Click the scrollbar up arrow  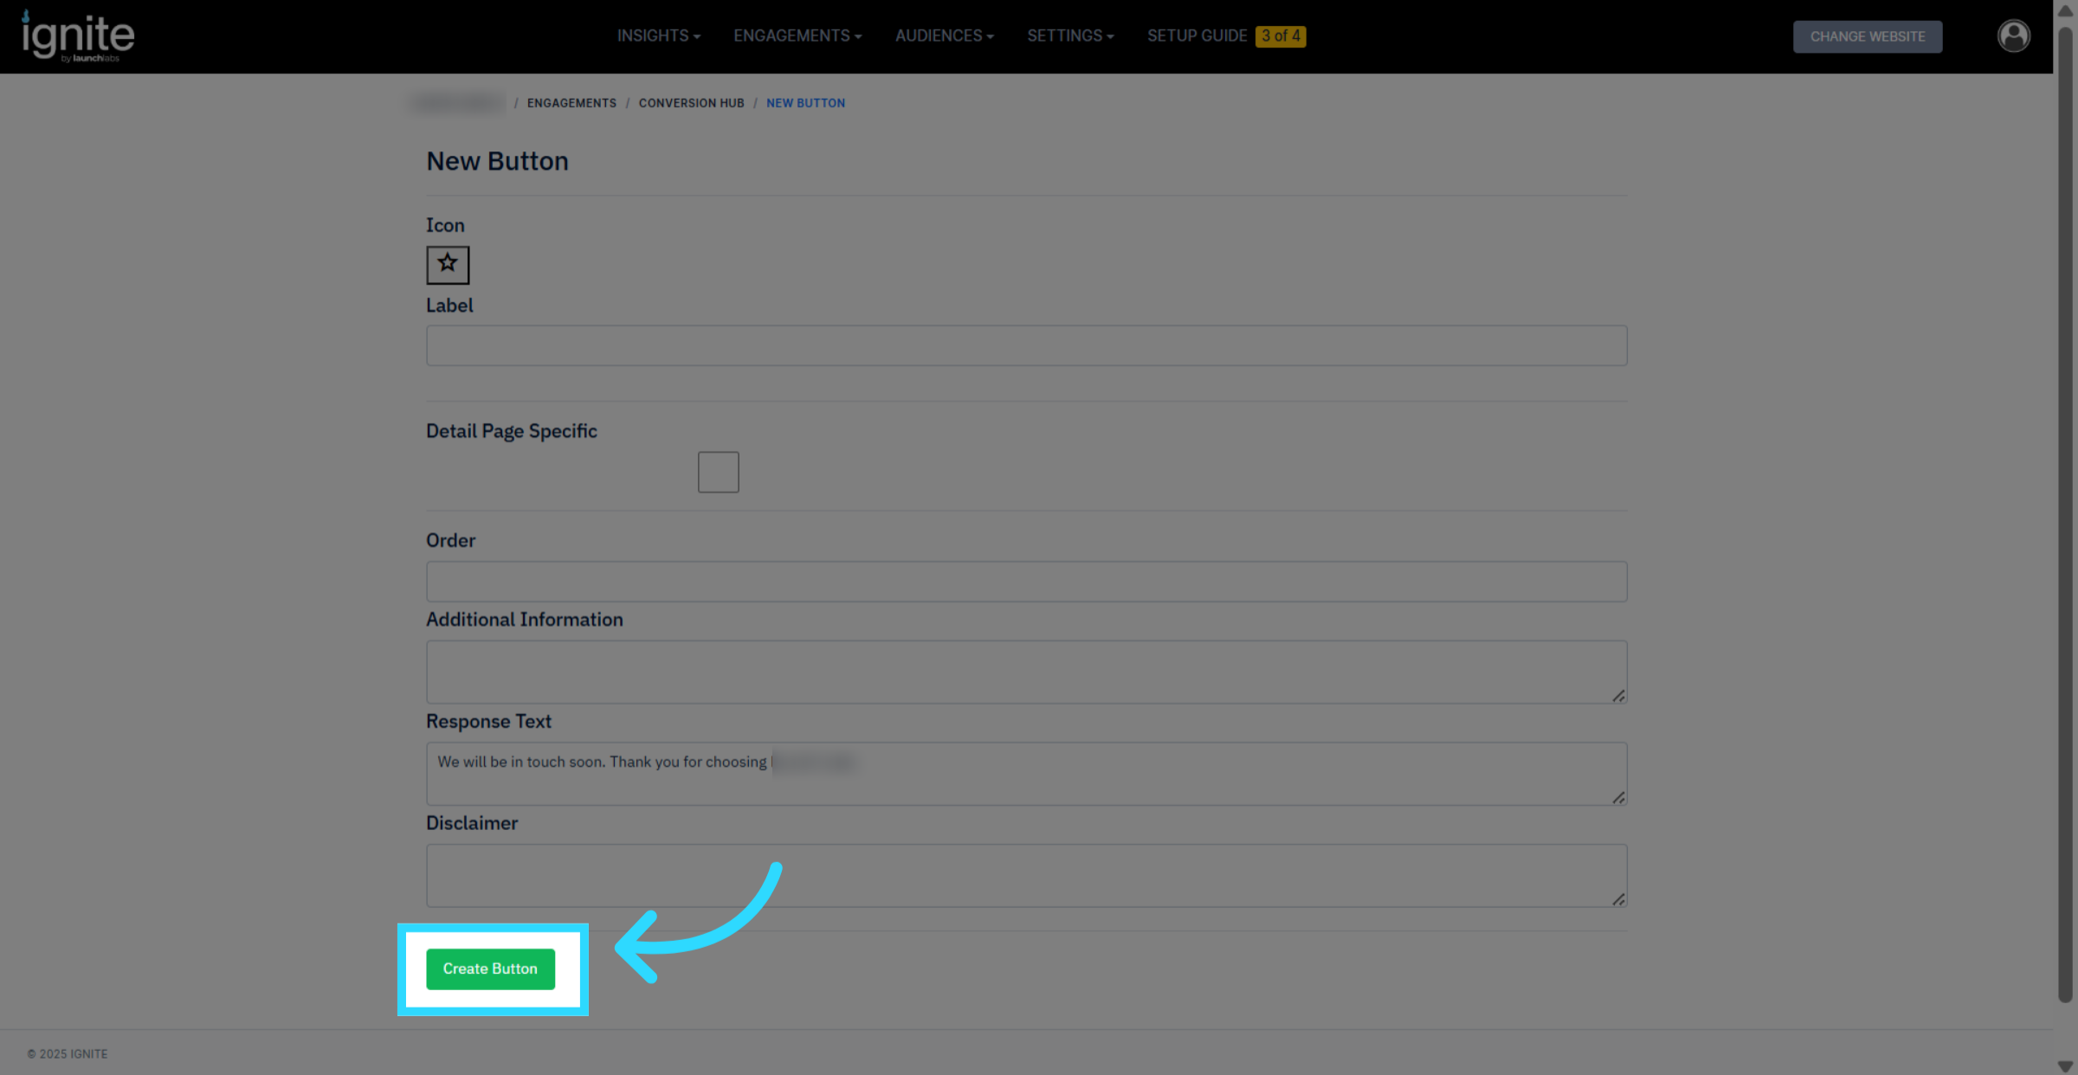click(x=2065, y=11)
